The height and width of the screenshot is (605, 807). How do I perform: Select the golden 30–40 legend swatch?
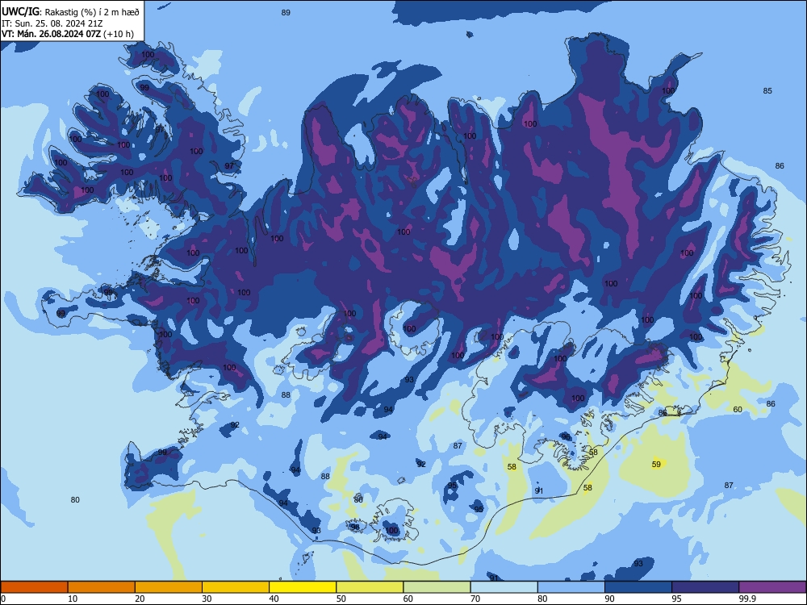tap(236, 587)
